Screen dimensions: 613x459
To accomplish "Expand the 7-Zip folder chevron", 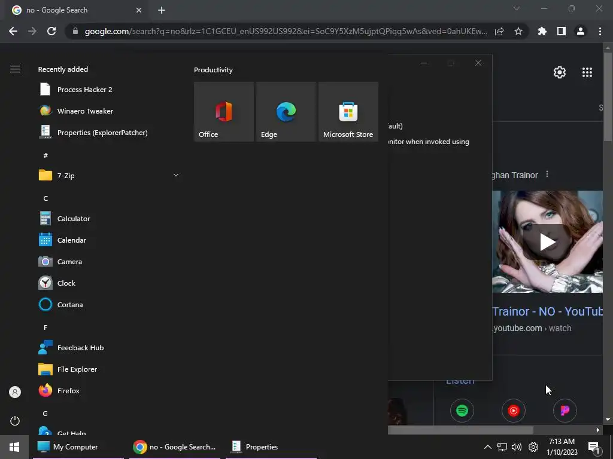I will [x=176, y=175].
